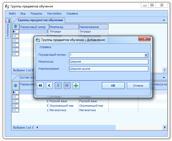Open the Каталоги sidebar icon
The image size is (172, 141).
[x=8, y=21]
